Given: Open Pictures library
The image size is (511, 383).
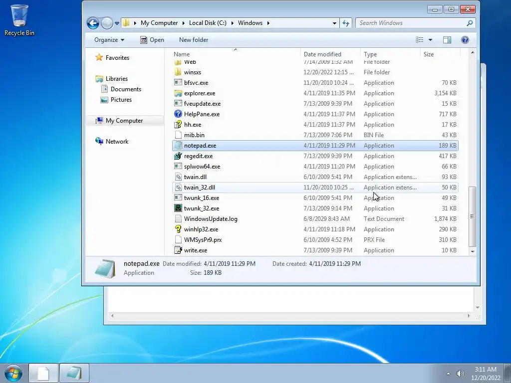Looking at the screenshot, I should [116, 99].
